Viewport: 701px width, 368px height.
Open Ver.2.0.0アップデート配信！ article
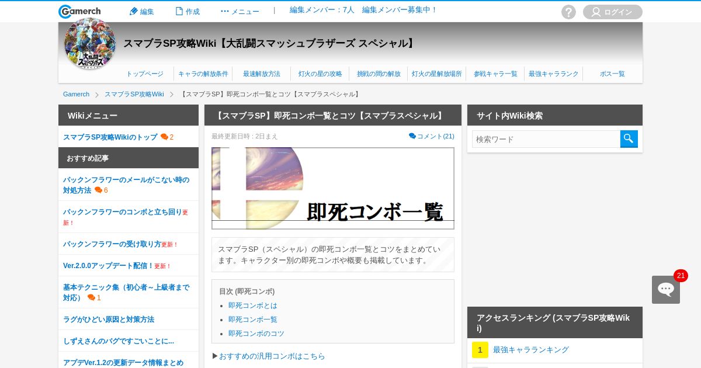[108, 266]
